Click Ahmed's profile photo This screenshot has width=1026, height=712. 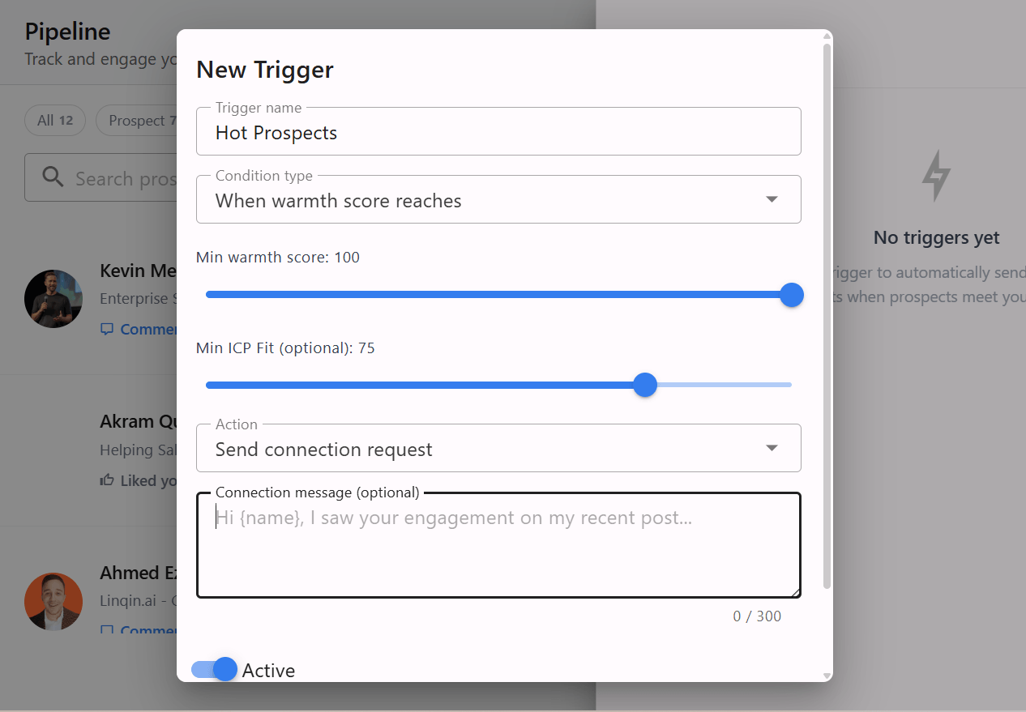53,602
